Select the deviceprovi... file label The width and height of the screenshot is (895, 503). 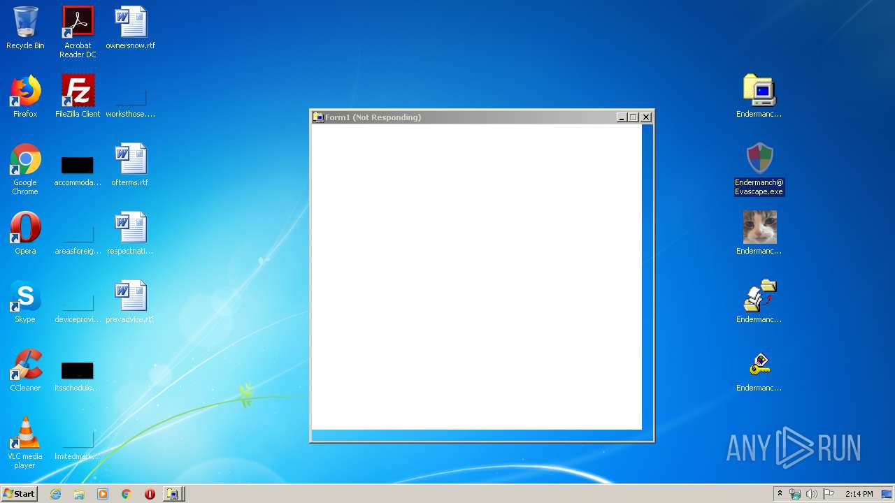pos(78,319)
